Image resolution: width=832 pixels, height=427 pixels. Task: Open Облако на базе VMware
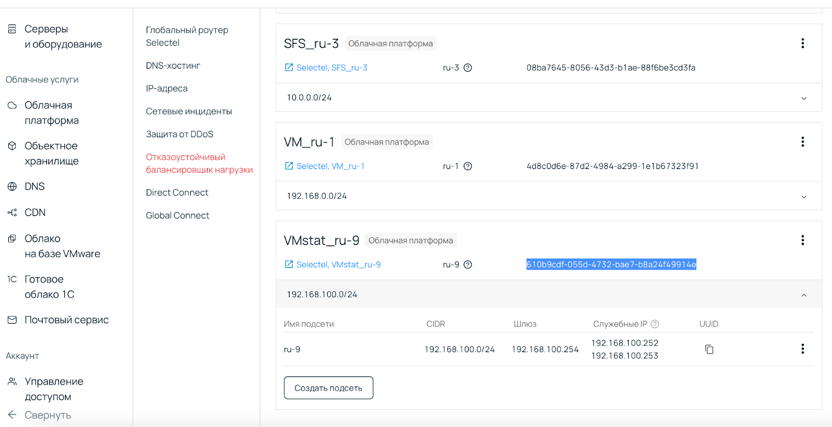pyautogui.click(x=62, y=246)
